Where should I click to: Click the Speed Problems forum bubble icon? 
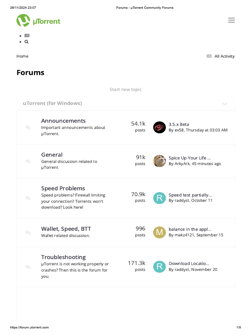(28, 198)
